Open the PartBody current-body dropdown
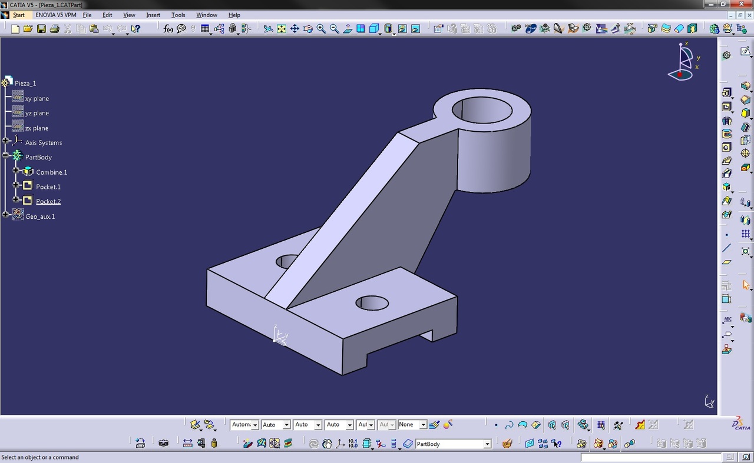 487,444
